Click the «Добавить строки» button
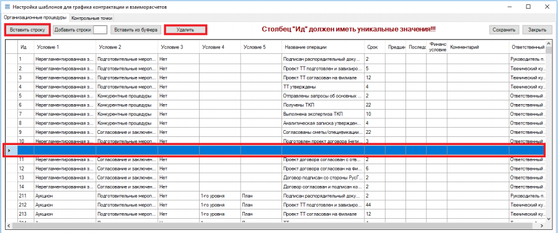The image size is (558, 233). pyautogui.click(x=73, y=30)
